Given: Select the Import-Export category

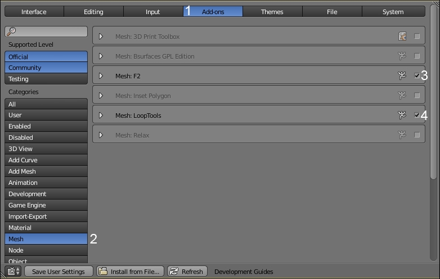Looking at the screenshot, I should [x=46, y=216].
